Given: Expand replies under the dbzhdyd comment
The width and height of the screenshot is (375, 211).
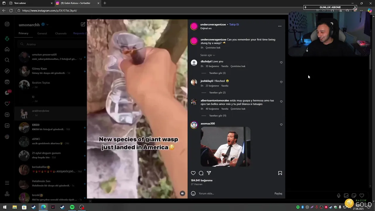Looking at the screenshot, I should [x=217, y=73].
